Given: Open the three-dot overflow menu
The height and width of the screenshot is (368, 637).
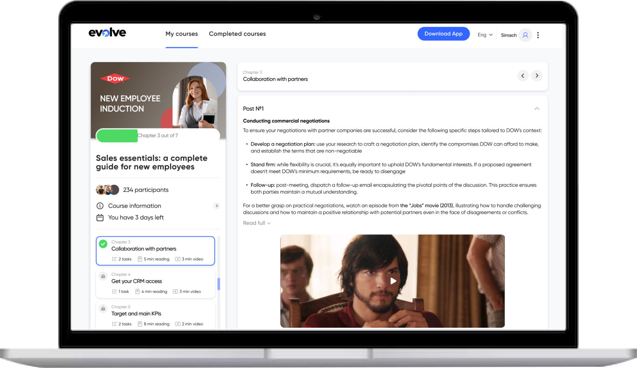Looking at the screenshot, I should tap(538, 35).
